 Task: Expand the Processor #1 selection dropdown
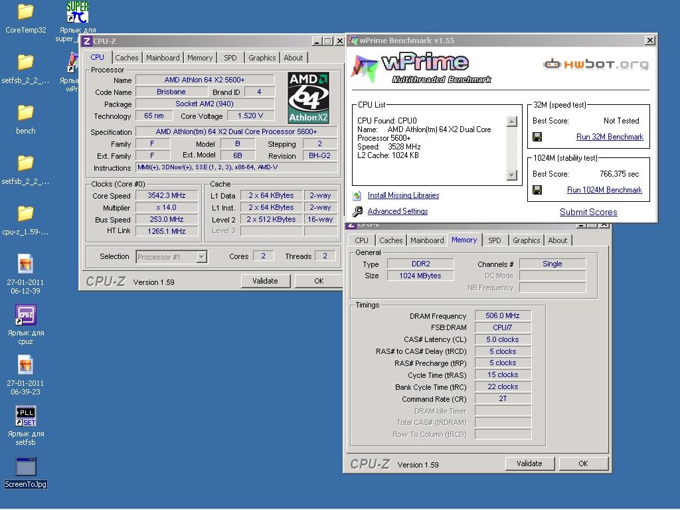[201, 257]
